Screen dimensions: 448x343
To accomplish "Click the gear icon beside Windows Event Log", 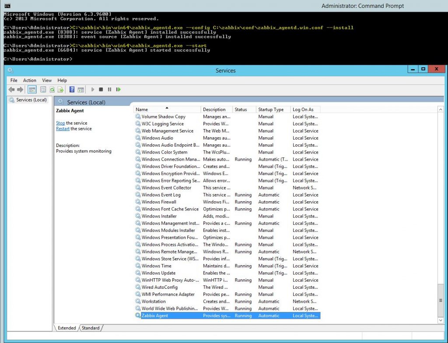I will coord(138,195).
